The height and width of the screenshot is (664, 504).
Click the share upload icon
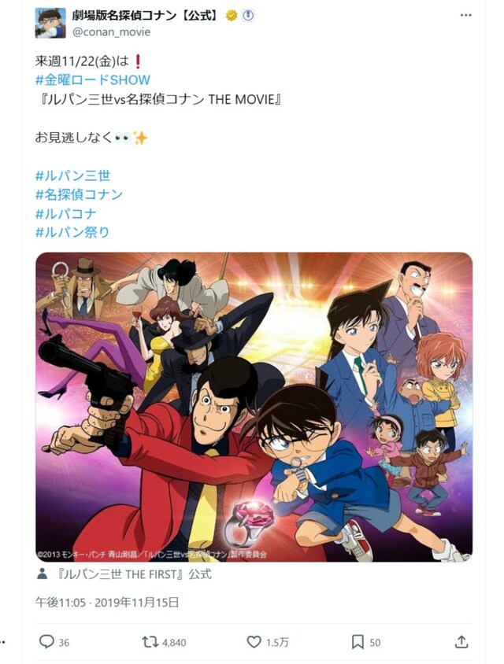tap(461, 642)
